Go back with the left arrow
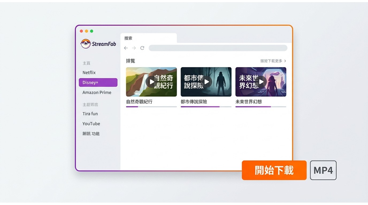 click(x=126, y=48)
